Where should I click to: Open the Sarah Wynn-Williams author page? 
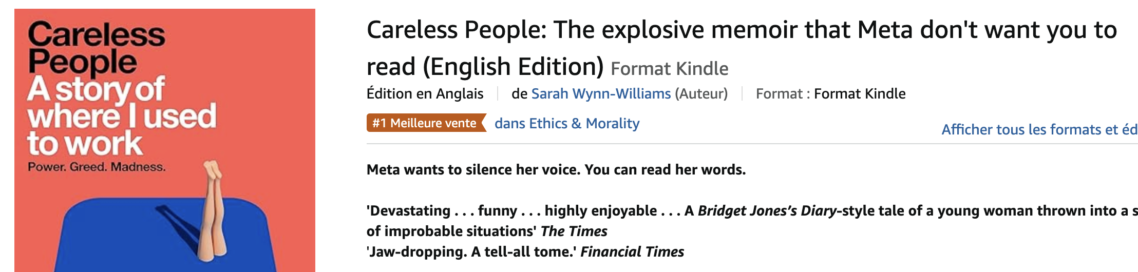point(601,94)
